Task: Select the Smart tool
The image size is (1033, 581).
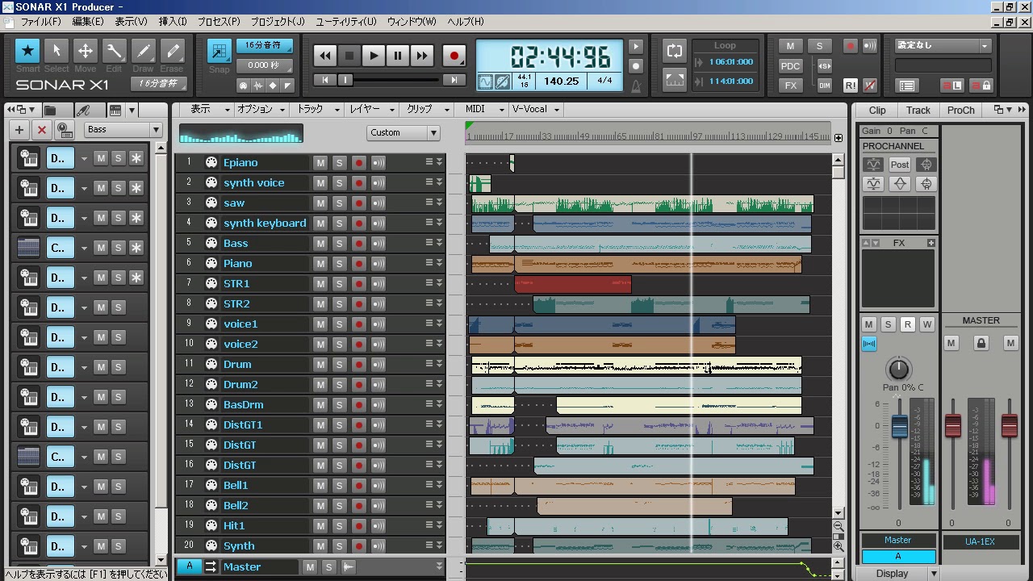Action: (27, 52)
